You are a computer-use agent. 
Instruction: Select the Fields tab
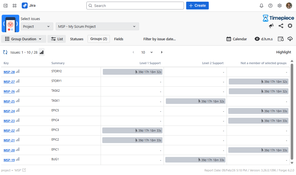119,39
